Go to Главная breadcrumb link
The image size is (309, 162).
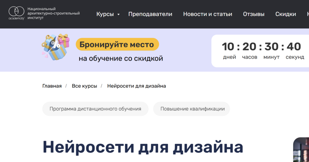[x=52, y=86]
